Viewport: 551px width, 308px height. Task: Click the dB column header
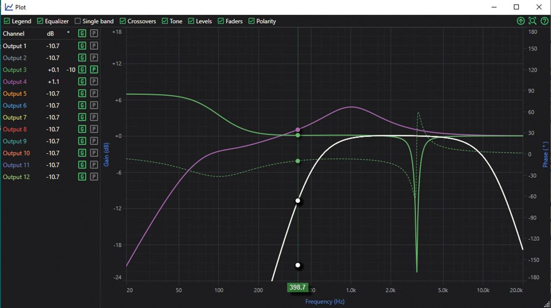(x=50, y=33)
